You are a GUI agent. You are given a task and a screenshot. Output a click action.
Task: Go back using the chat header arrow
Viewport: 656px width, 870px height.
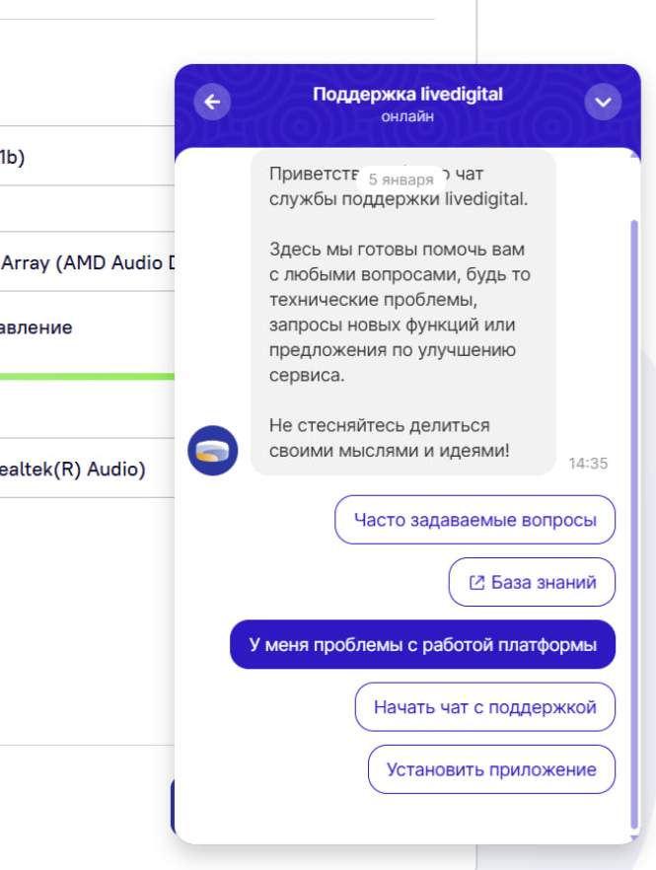tap(212, 103)
